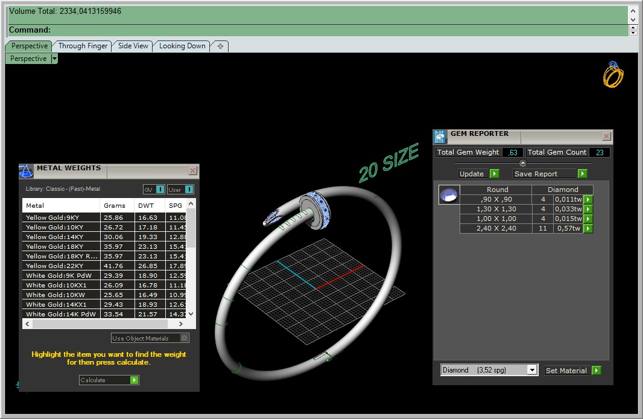The image size is (643, 419).
Task: Click Total Gem Weight value ,63
Action: [513, 152]
